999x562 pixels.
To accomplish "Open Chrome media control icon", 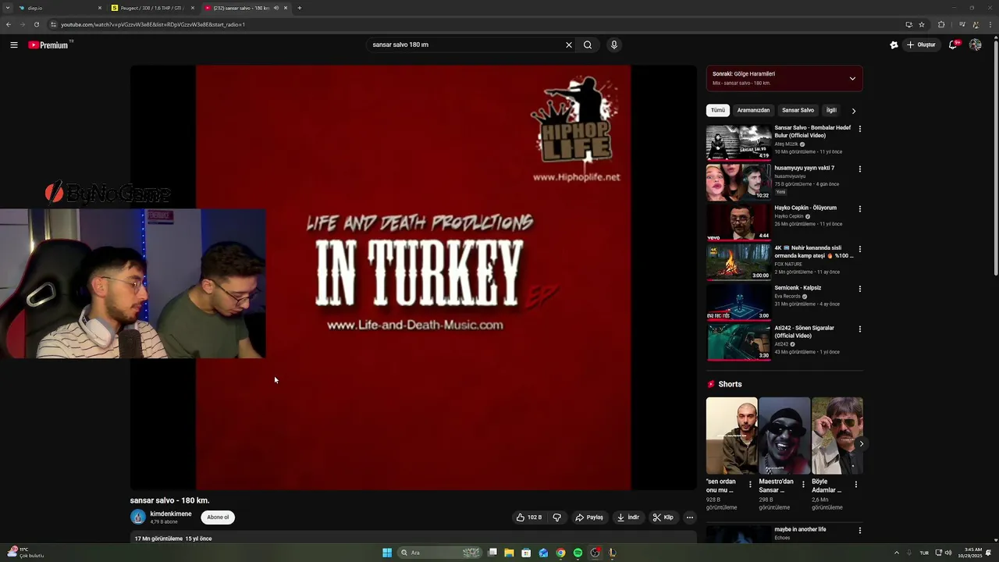I will pos(963,24).
